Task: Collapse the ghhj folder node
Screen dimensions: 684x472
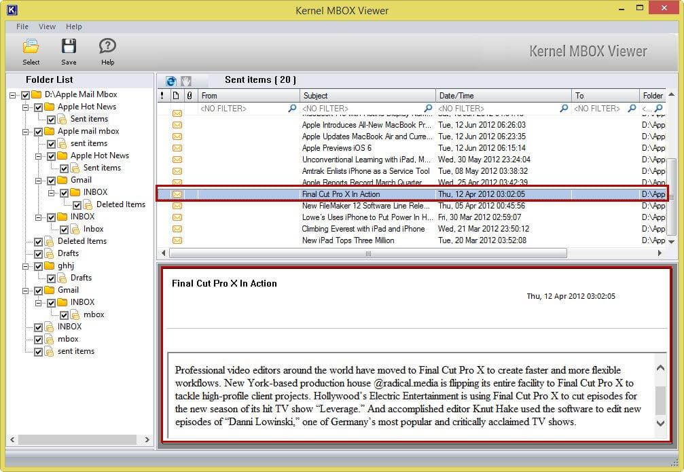Action: click(x=26, y=266)
